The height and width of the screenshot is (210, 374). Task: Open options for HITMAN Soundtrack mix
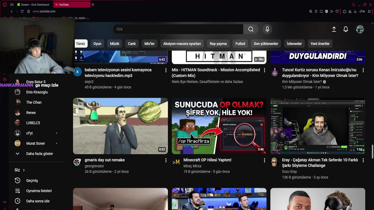click(264, 70)
